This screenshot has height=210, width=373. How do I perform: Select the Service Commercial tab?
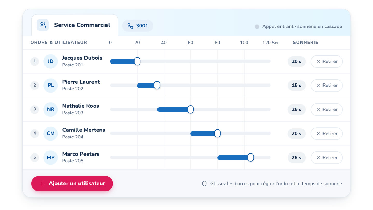75,25
